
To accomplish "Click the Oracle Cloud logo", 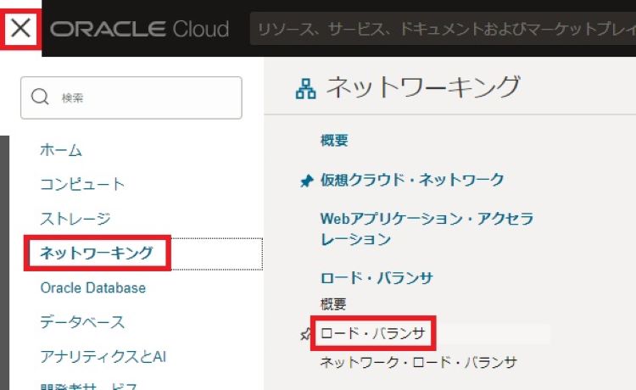I will coord(140,29).
